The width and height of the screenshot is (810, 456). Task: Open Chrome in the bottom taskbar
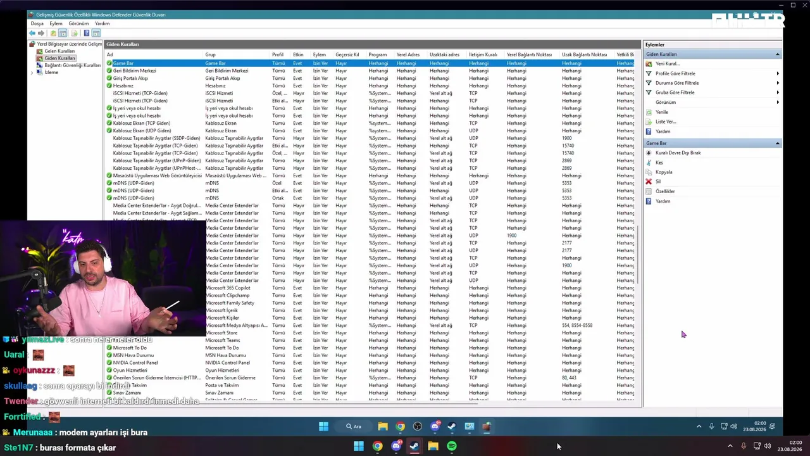[x=377, y=446]
